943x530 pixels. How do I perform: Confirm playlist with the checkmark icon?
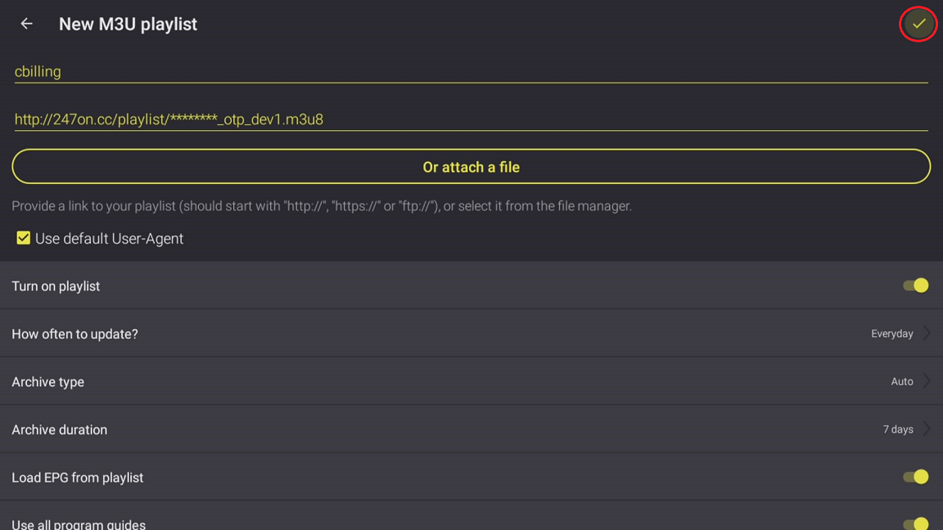tap(918, 24)
